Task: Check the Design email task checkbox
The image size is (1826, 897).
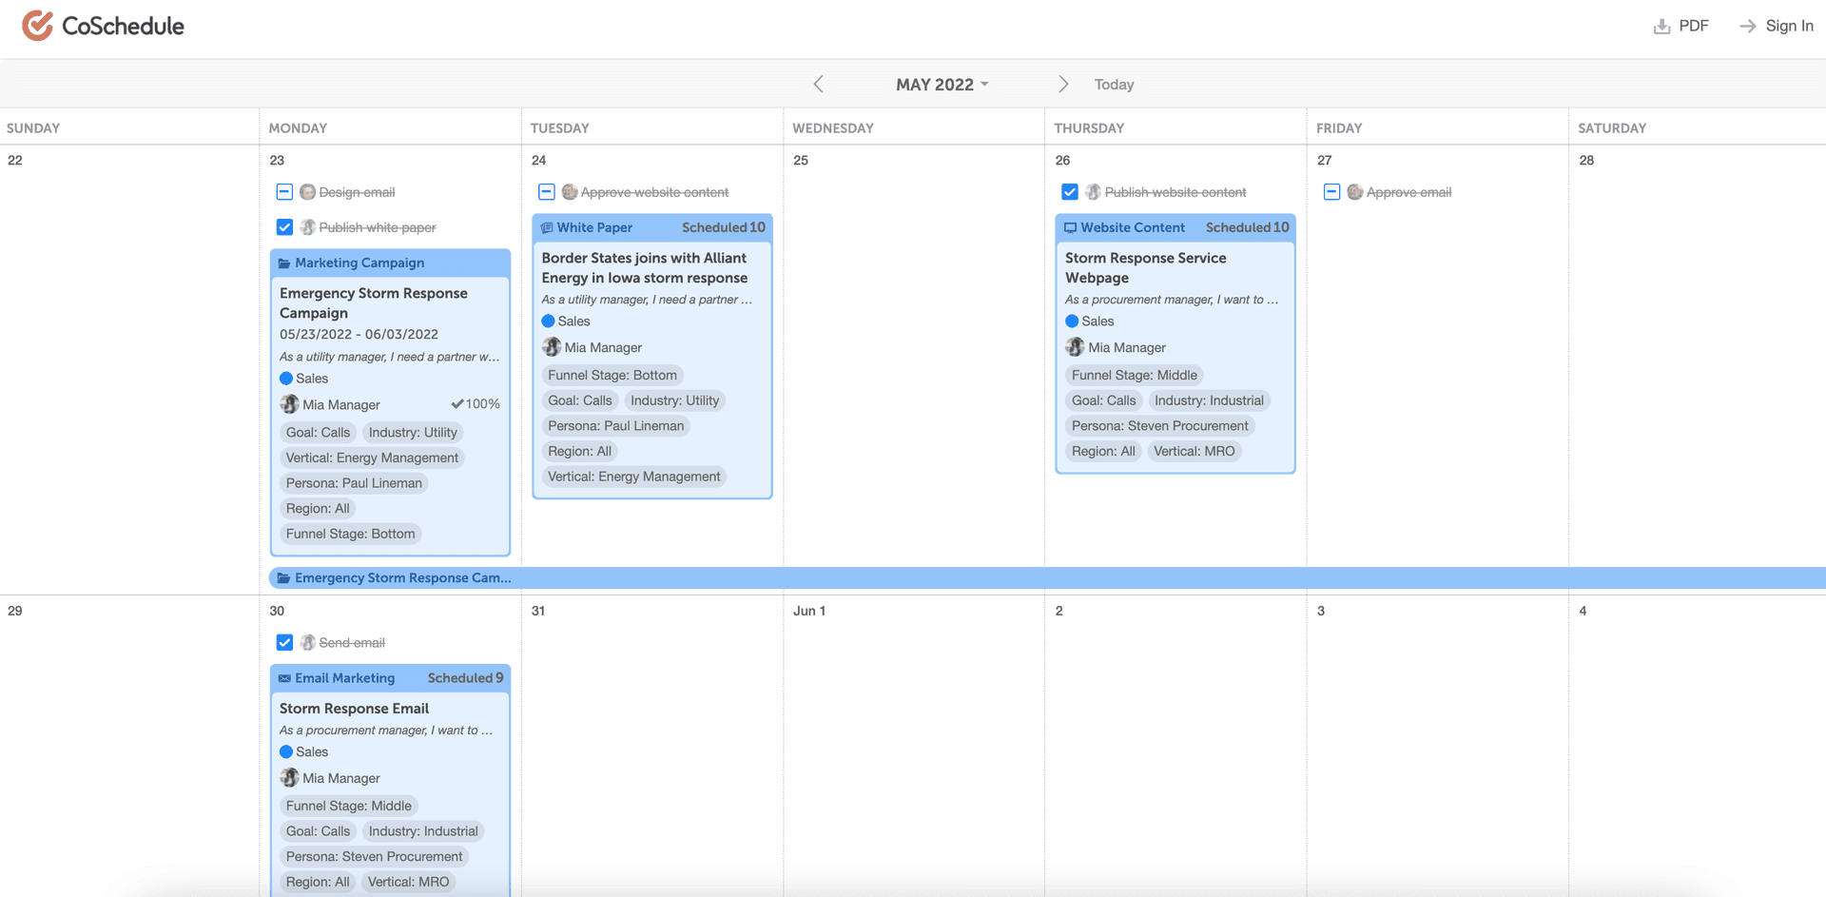Action: pyautogui.click(x=283, y=191)
